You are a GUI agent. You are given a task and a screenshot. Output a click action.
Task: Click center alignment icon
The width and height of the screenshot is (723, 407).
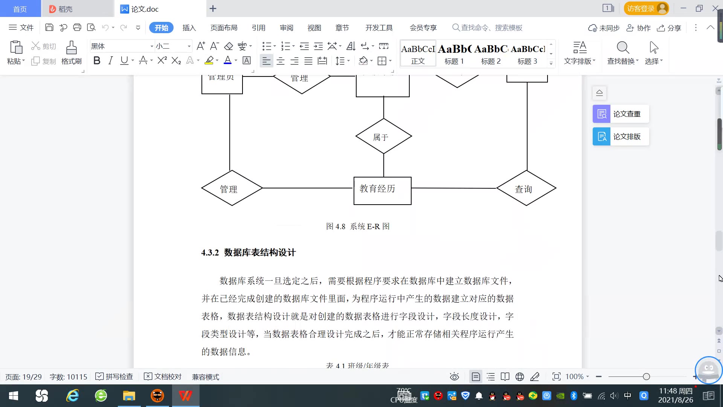[x=281, y=61]
